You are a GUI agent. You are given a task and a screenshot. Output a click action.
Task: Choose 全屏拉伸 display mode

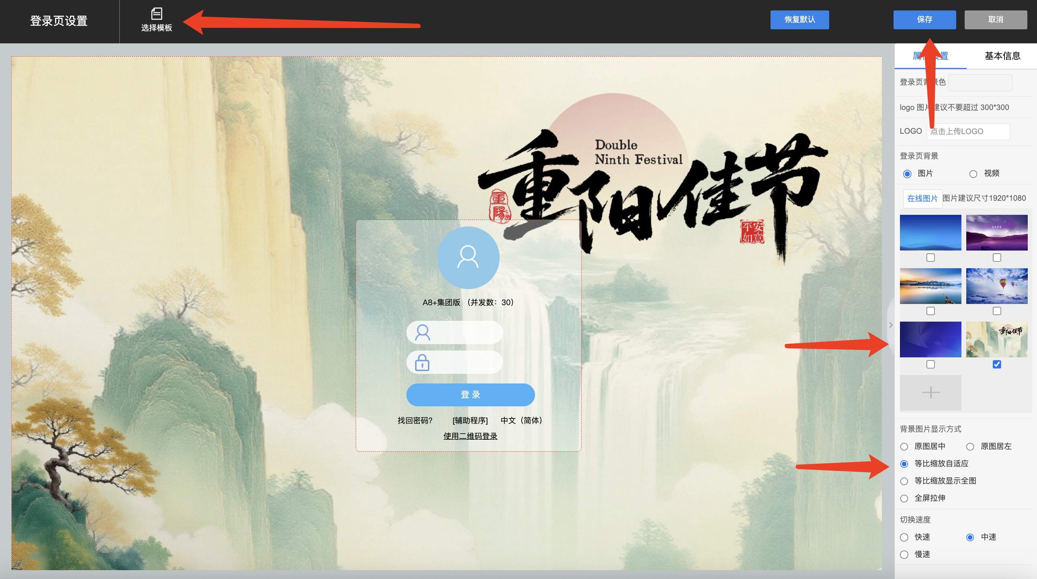(x=904, y=498)
